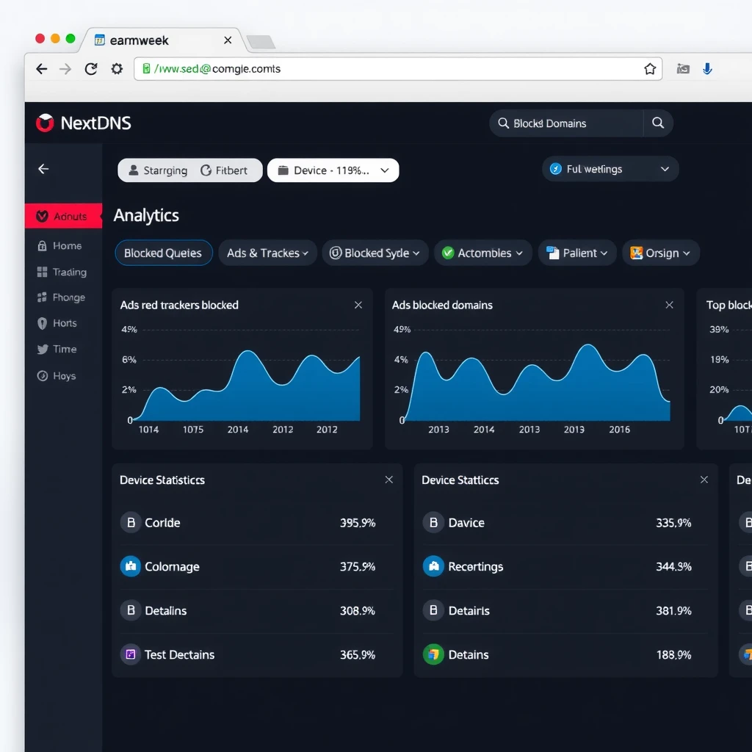Click the browser forward arrow
The width and height of the screenshot is (752, 752).
(x=65, y=69)
